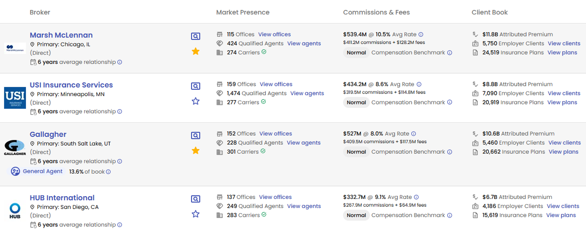This screenshot has width=586, height=232.
Task: Click the Commissions & Fees column header
Action: [x=376, y=12]
